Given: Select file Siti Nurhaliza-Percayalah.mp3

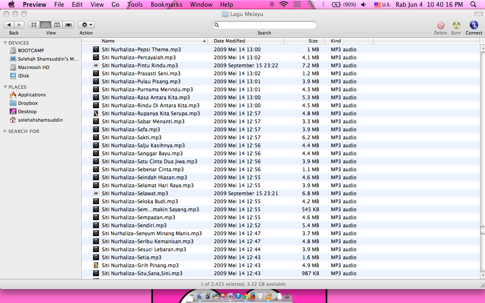Looking at the screenshot, I should coord(139,57).
